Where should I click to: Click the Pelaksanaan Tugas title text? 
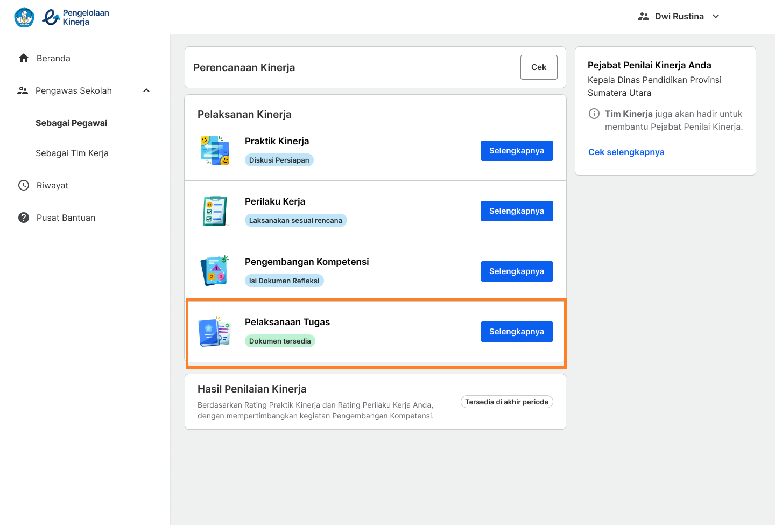pos(287,322)
